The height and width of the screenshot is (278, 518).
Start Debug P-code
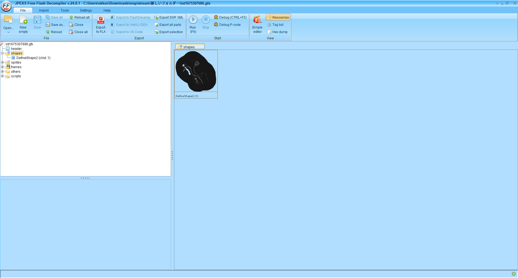point(227,25)
